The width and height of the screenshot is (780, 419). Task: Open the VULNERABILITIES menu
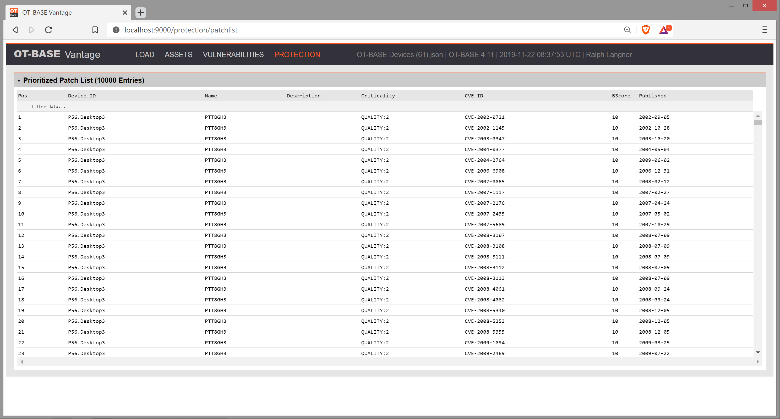(233, 54)
